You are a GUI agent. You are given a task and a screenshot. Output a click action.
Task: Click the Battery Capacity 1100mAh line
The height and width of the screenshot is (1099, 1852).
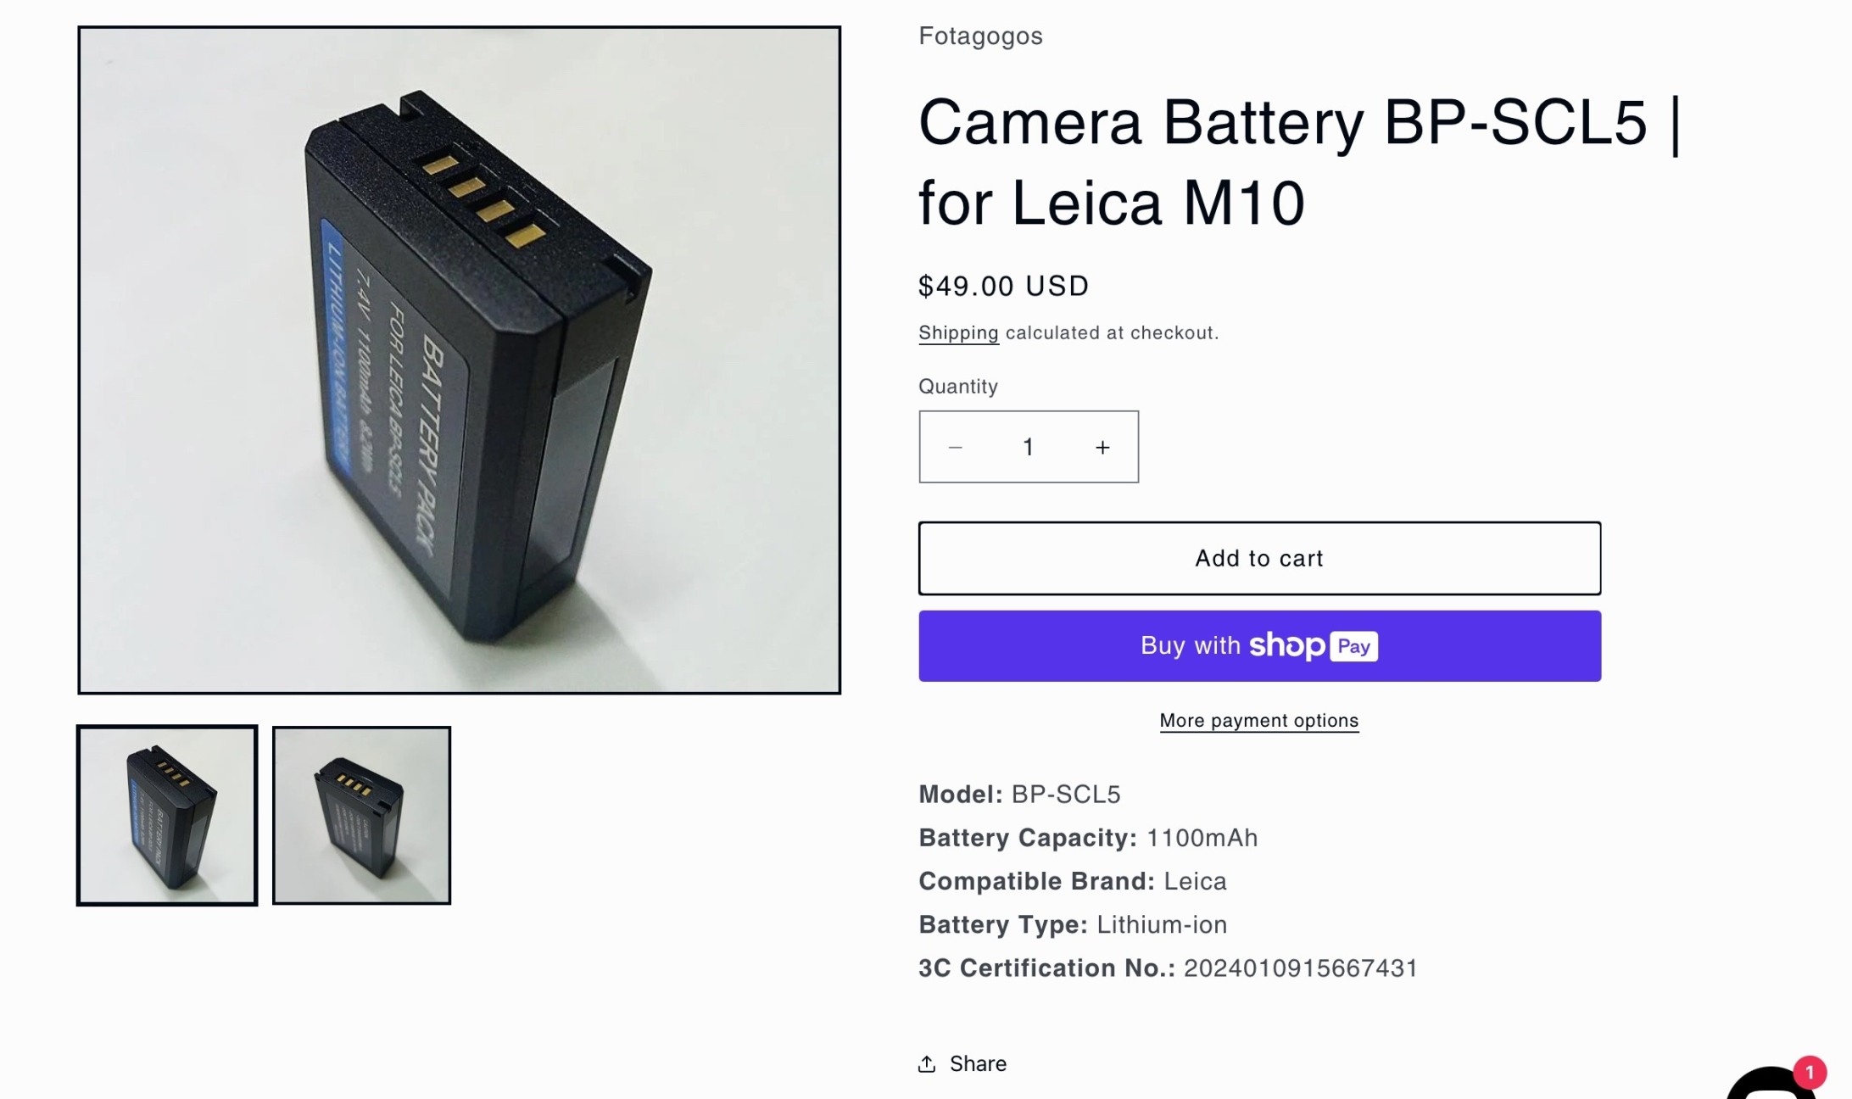point(1088,838)
